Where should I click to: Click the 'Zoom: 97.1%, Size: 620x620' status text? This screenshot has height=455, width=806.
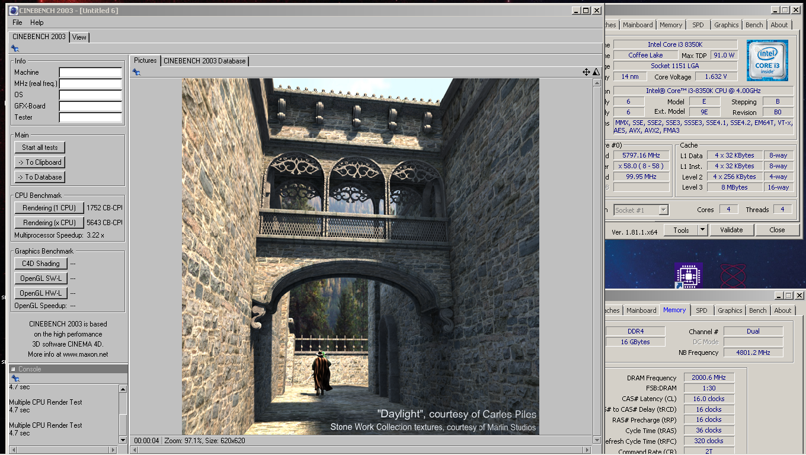pos(204,441)
